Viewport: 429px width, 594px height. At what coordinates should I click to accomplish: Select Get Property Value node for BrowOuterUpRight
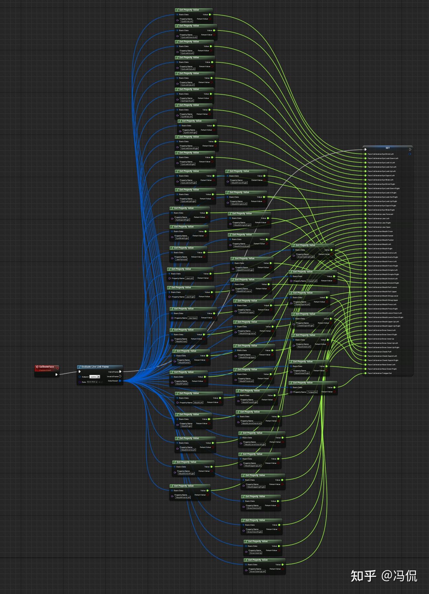tap(313, 251)
